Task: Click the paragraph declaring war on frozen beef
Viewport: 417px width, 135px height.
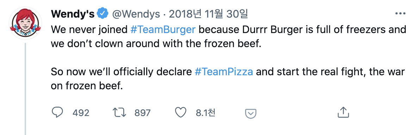Action: pos(228,79)
